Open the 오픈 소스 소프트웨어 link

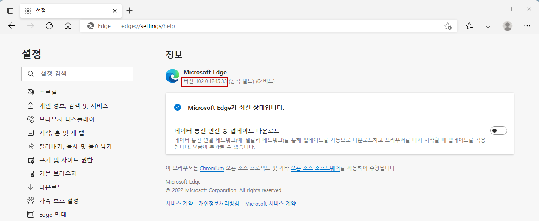pos(316,168)
